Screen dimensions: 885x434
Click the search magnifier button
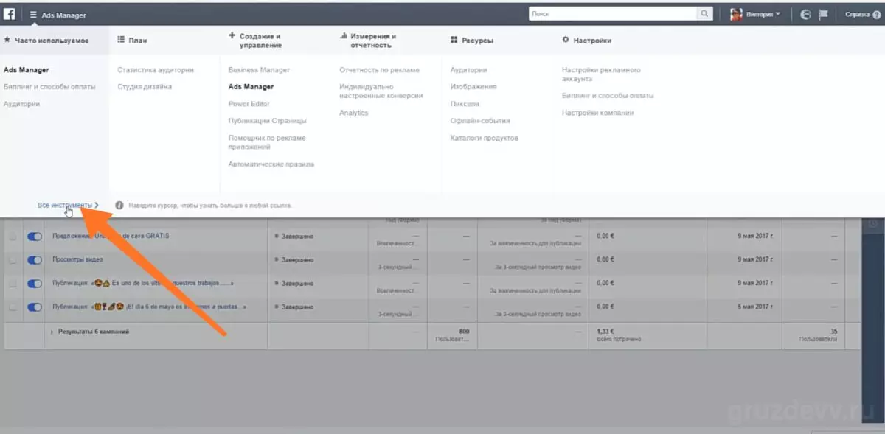[x=705, y=14]
